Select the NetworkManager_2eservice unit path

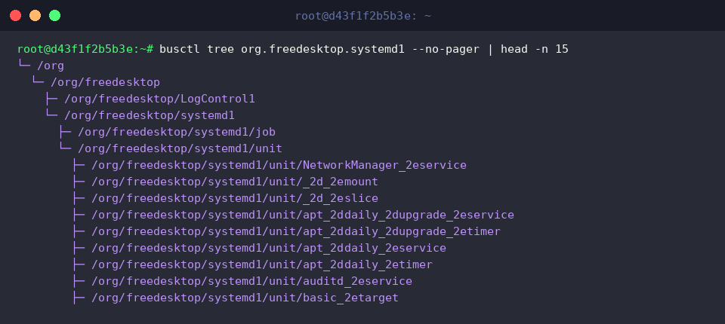click(x=279, y=165)
